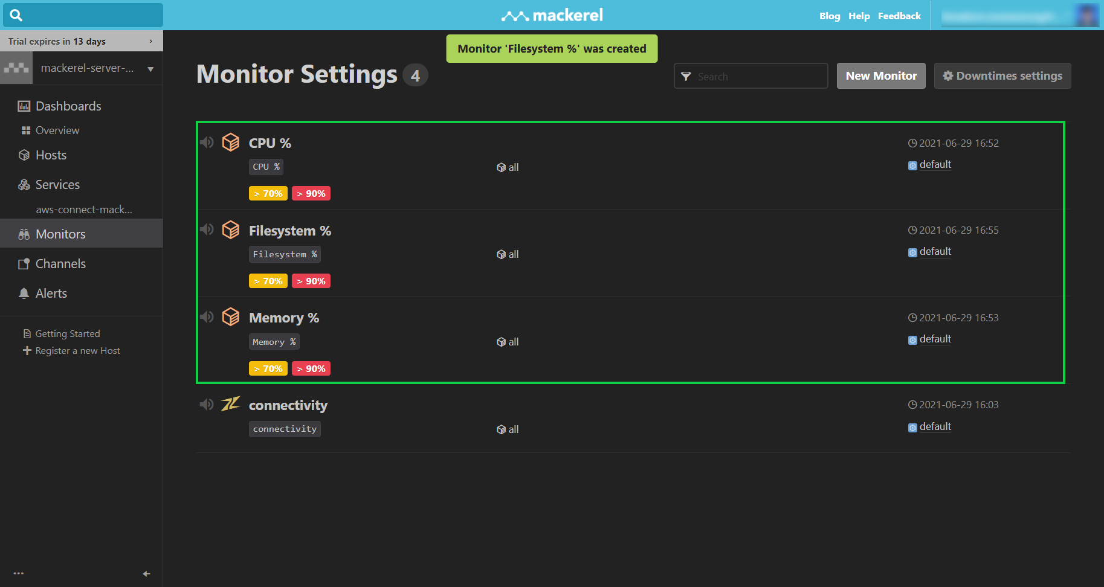1104x587 pixels.
Task: Open the default channel link for Filesystem %
Action: tap(935, 251)
